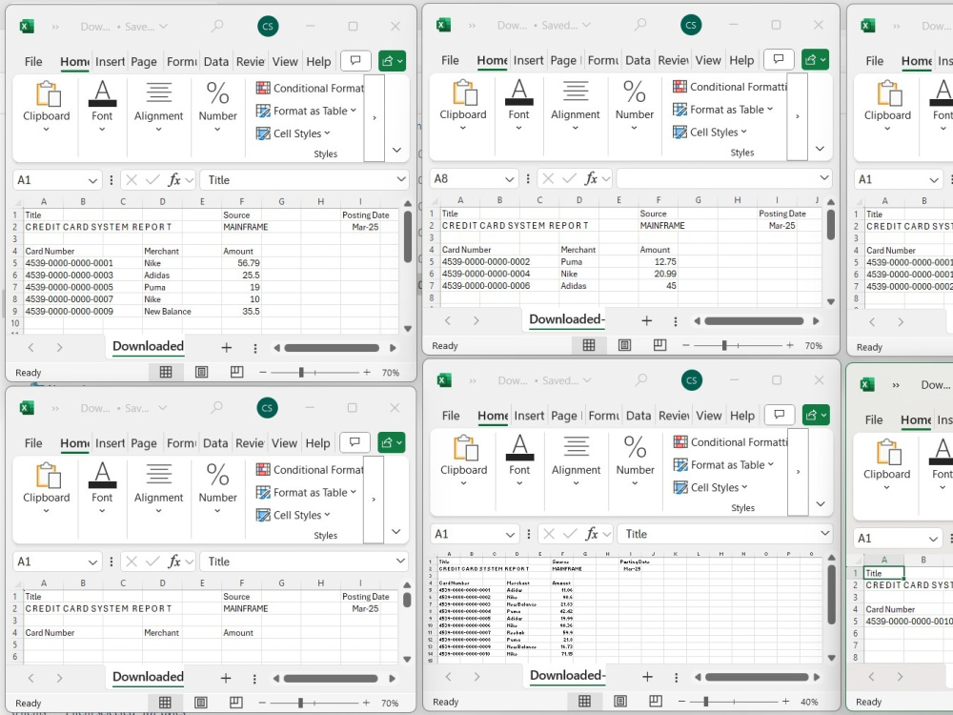The image size is (953, 715).
Task: Add new sheet in bottom-left Excel window
Action: (x=226, y=678)
